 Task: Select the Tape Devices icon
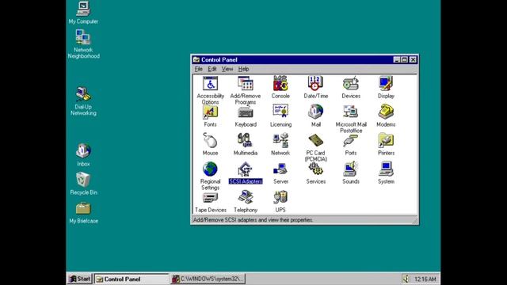tap(210, 197)
